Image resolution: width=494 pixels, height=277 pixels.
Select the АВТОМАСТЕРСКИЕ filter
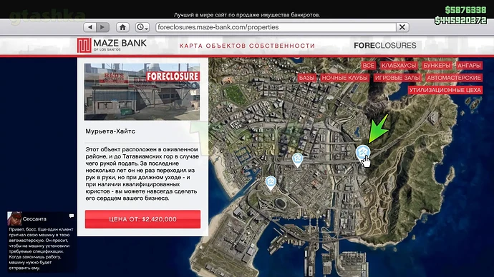coord(454,78)
